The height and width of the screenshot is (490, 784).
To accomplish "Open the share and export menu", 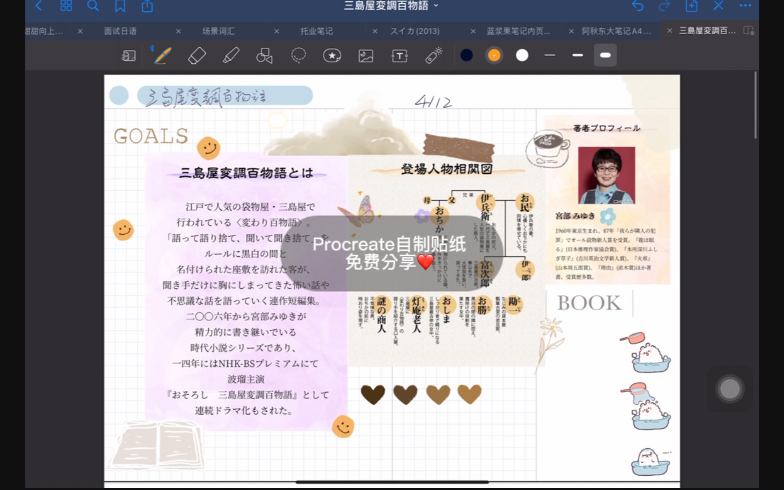I will (147, 6).
